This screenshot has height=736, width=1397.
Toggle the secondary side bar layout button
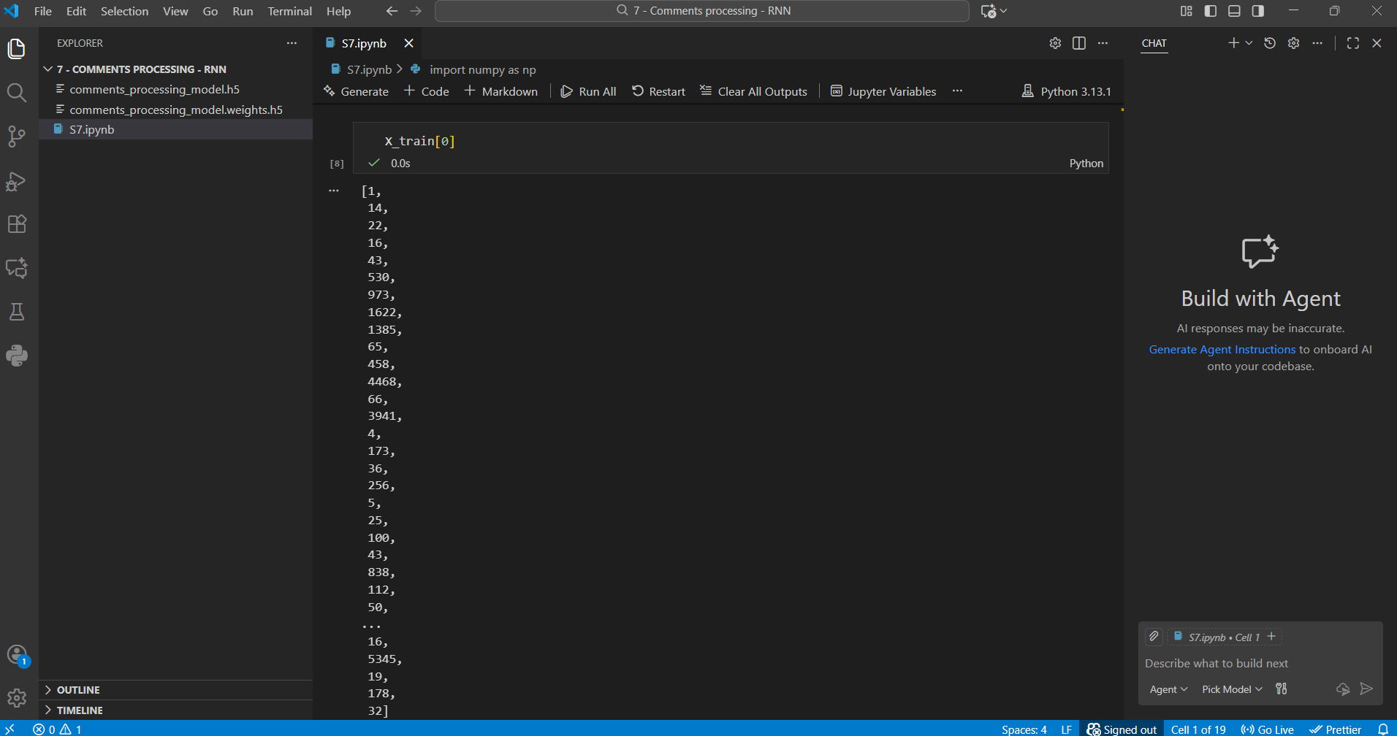1258,11
